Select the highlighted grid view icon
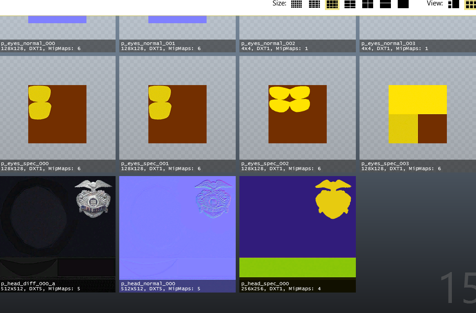This screenshot has height=313, width=476. [470, 5]
